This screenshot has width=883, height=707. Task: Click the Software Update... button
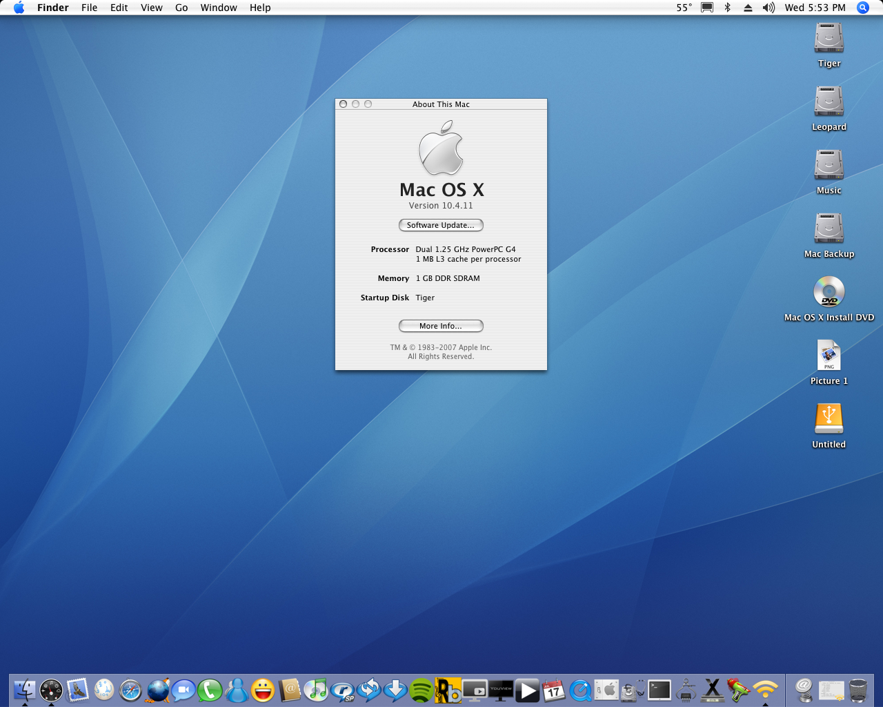441,225
